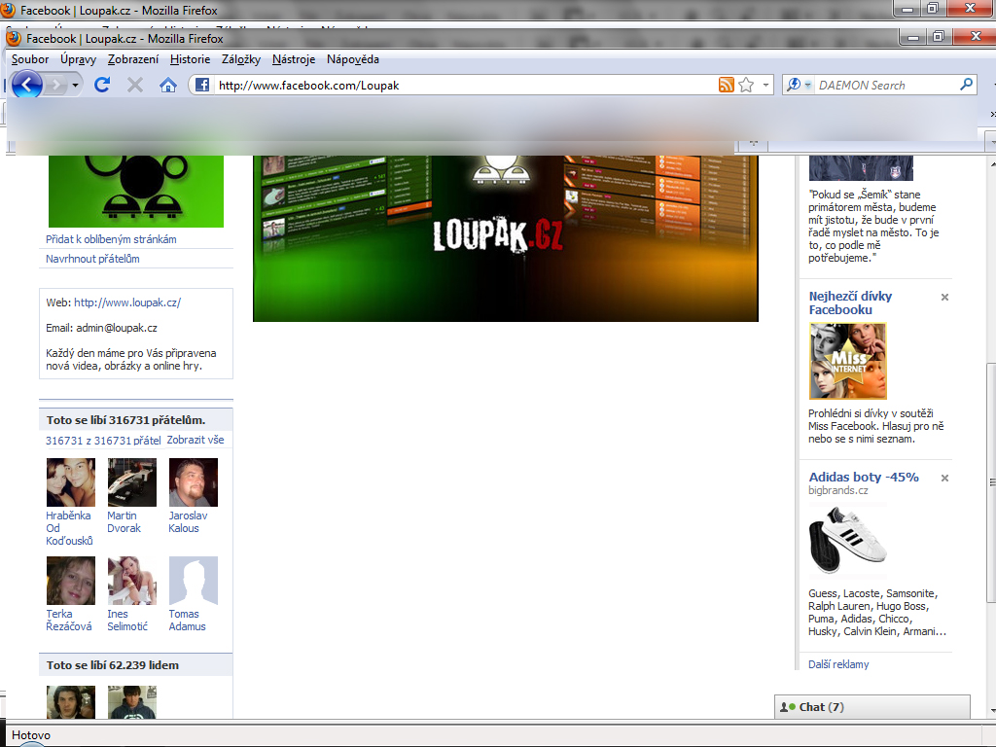
Task: Open the Nápověda menu
Action: click(x=352, y=59)
